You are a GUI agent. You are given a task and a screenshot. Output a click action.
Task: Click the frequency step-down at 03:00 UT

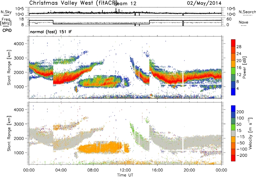point(53,22)
